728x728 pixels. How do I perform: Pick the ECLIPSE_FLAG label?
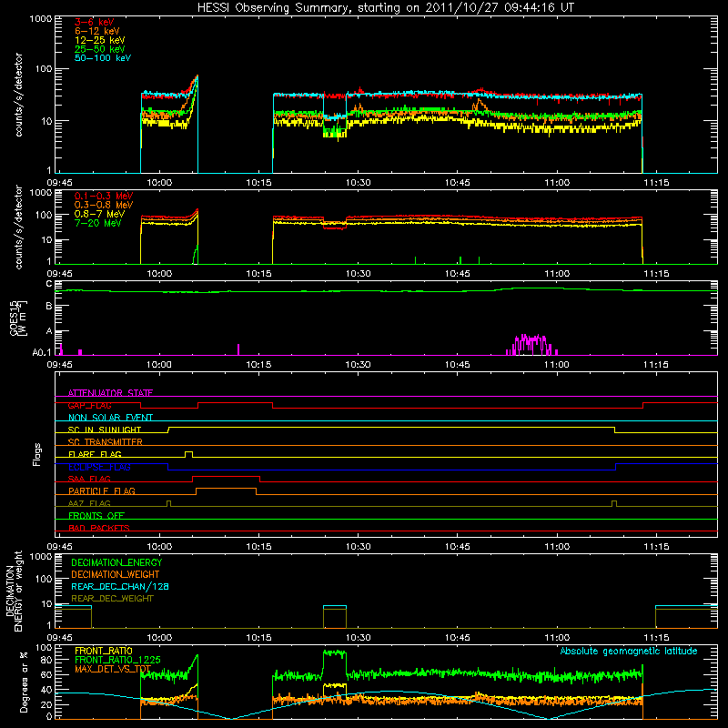(99, 467)
